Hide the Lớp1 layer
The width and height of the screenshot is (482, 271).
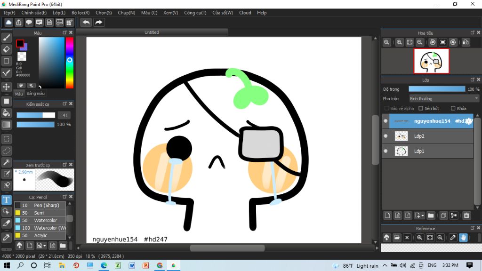386,151
